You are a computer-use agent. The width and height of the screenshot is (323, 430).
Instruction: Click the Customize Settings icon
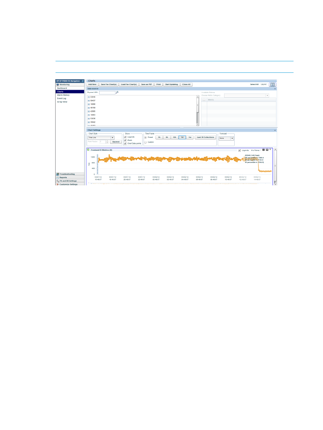[58, 184]
